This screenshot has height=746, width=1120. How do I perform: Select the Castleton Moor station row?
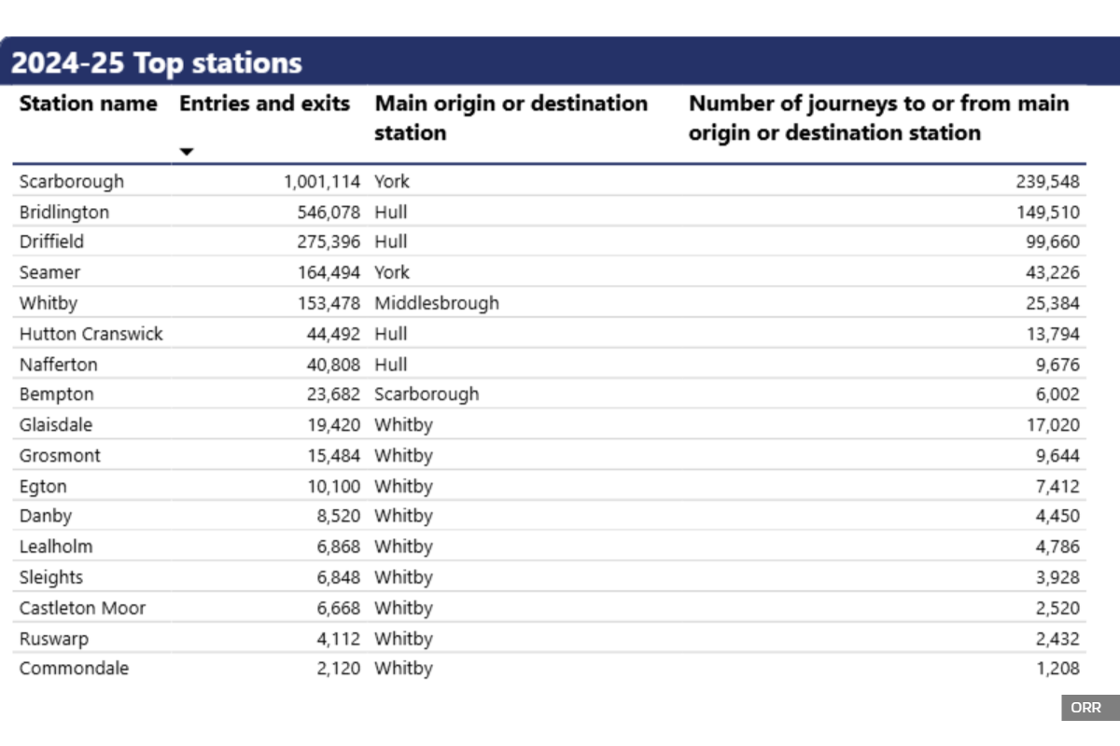coord(83,608)
